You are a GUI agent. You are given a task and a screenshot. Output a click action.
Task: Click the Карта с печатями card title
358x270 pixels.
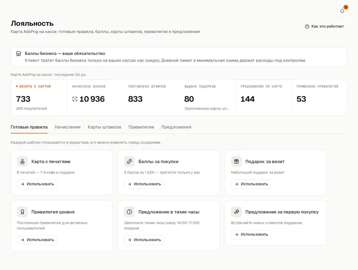tap(51, 162)
